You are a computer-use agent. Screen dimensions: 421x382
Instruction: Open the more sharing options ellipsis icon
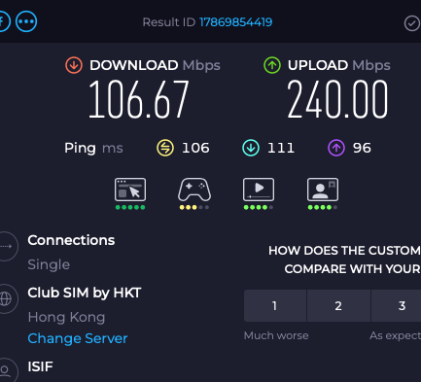(x=26, y=21)
